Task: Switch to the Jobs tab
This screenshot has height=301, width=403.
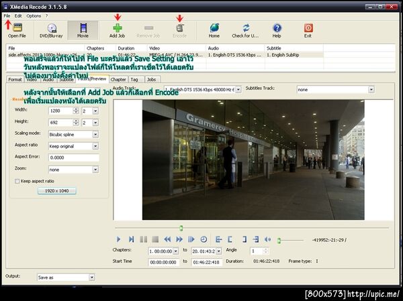Action: (151, 80)
